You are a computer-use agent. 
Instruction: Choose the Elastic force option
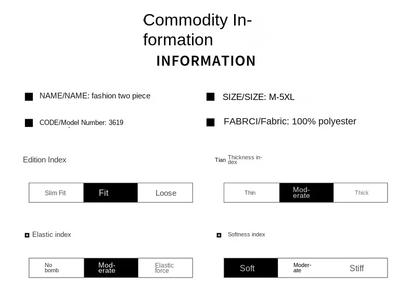pyautogui.click(x=165, y=268)
